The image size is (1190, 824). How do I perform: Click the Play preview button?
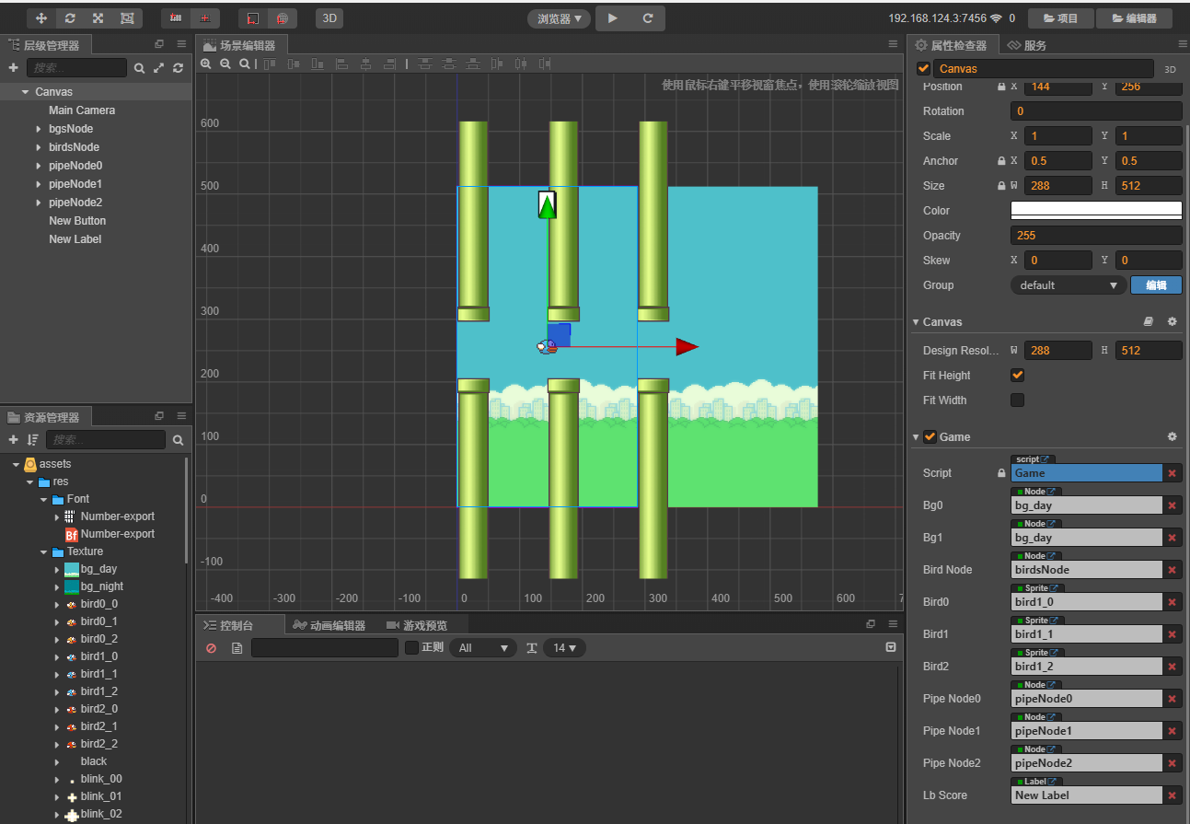(x=613, y=18)
